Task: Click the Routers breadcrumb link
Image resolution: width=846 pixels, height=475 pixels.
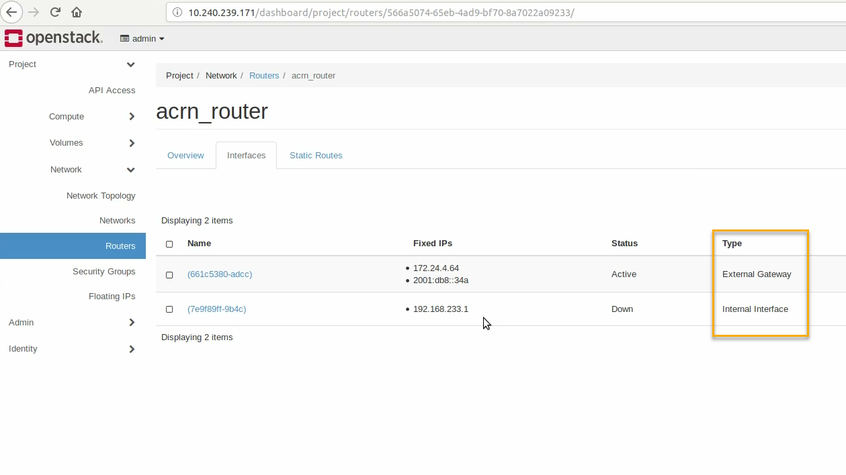Action: (264, 76)
